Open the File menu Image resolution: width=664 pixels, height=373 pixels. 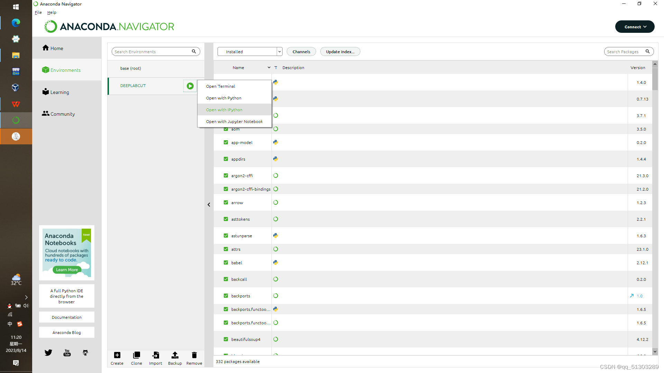pos(38,12)
